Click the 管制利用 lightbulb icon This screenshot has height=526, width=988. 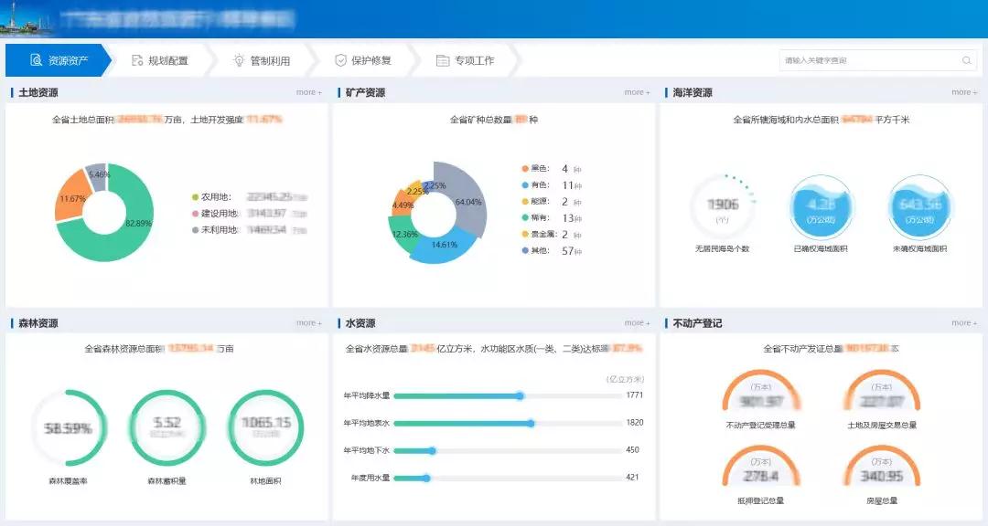239,60
